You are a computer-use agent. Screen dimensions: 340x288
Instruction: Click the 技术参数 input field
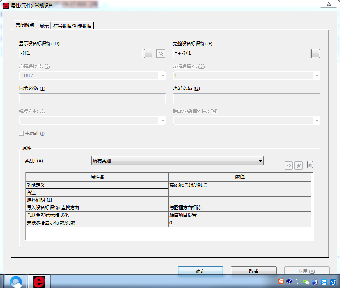[92, 98]
